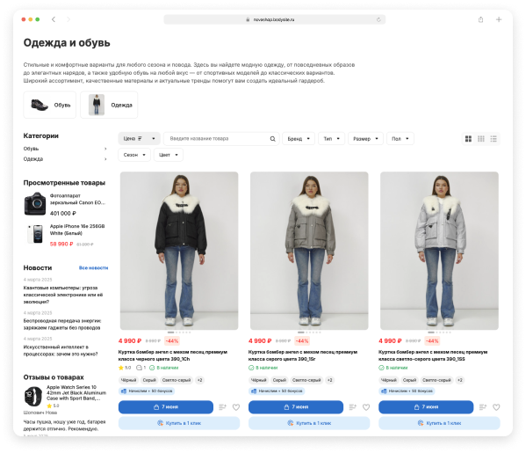Switch to small grid view
Viewport: 526px width, 453px height.
pos(480,139)
